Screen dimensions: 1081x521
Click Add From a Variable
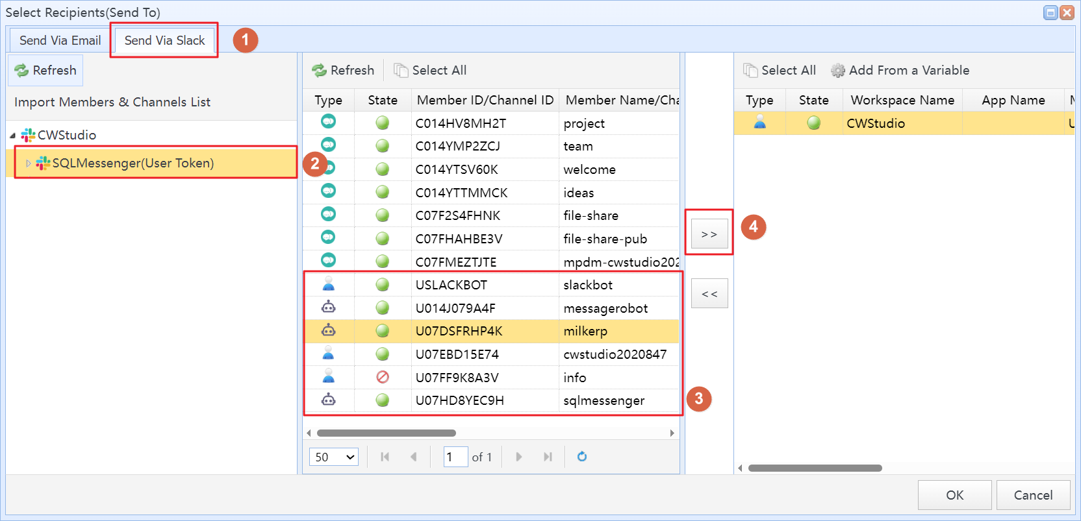click(x=900, y=70)
